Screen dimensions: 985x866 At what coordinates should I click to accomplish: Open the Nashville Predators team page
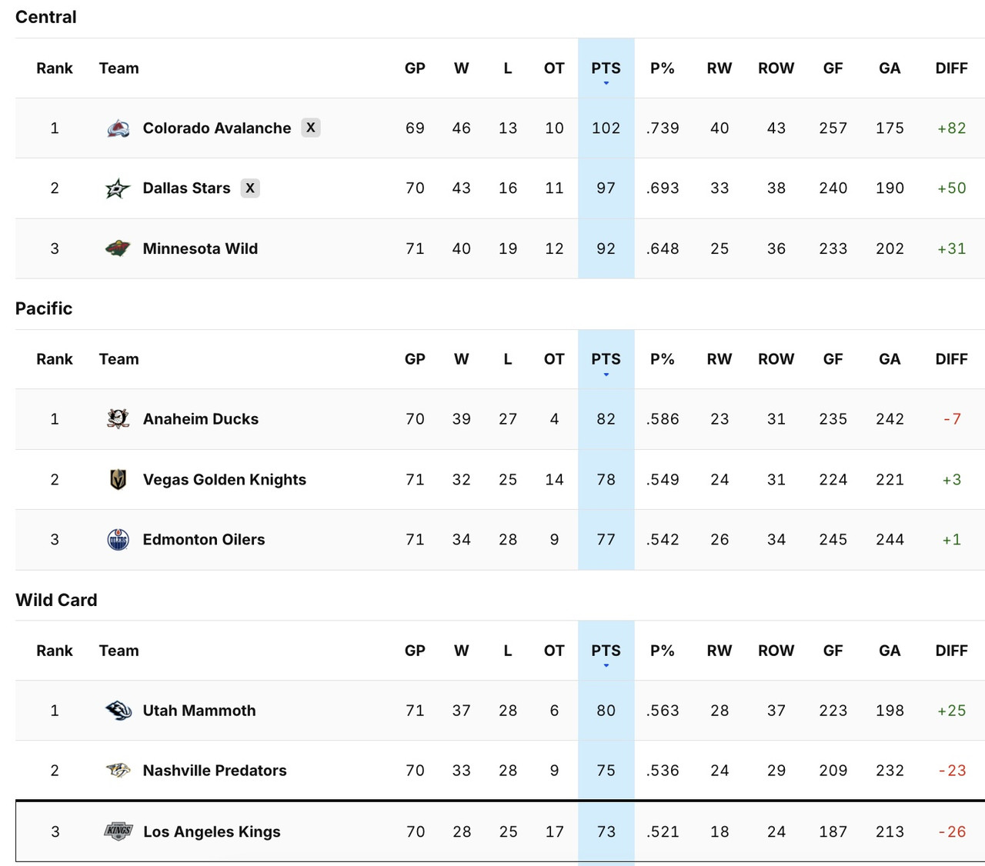pyautogui.click(x=215, y=770)
